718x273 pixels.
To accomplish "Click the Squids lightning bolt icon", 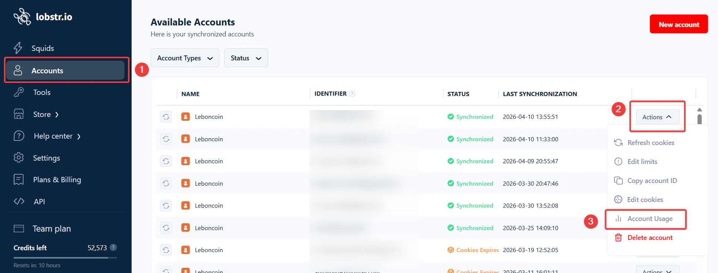I will tap(18, 48).
